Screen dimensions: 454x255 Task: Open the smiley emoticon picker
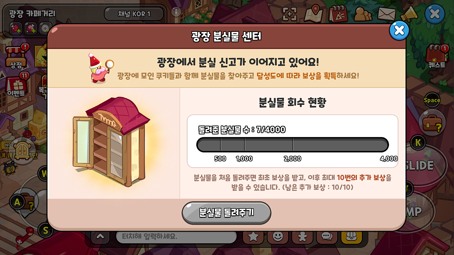[x=278, y=236]
